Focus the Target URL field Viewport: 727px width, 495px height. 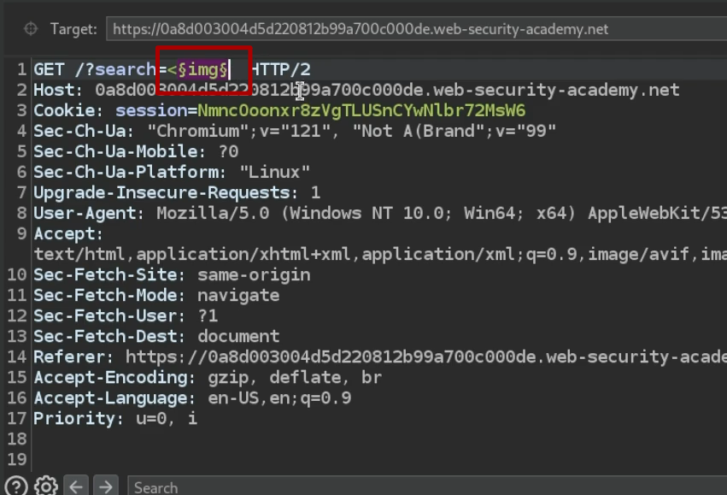point(410,29)
